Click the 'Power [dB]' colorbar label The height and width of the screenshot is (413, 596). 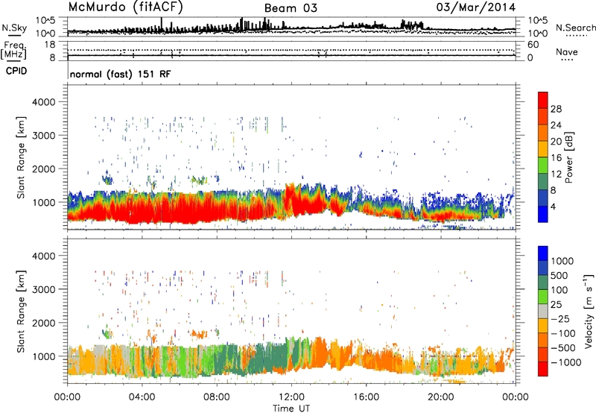[x=569, y=157]
